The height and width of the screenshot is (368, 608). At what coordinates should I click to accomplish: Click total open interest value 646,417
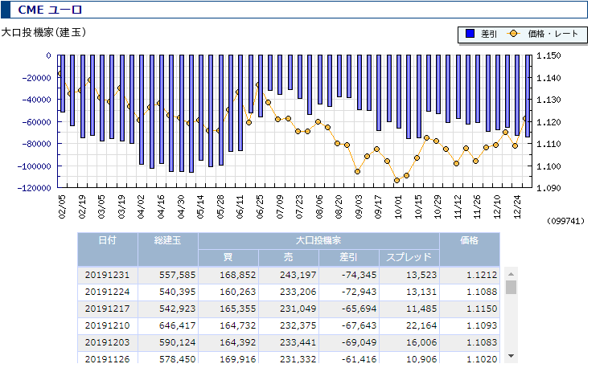point(177,325)
